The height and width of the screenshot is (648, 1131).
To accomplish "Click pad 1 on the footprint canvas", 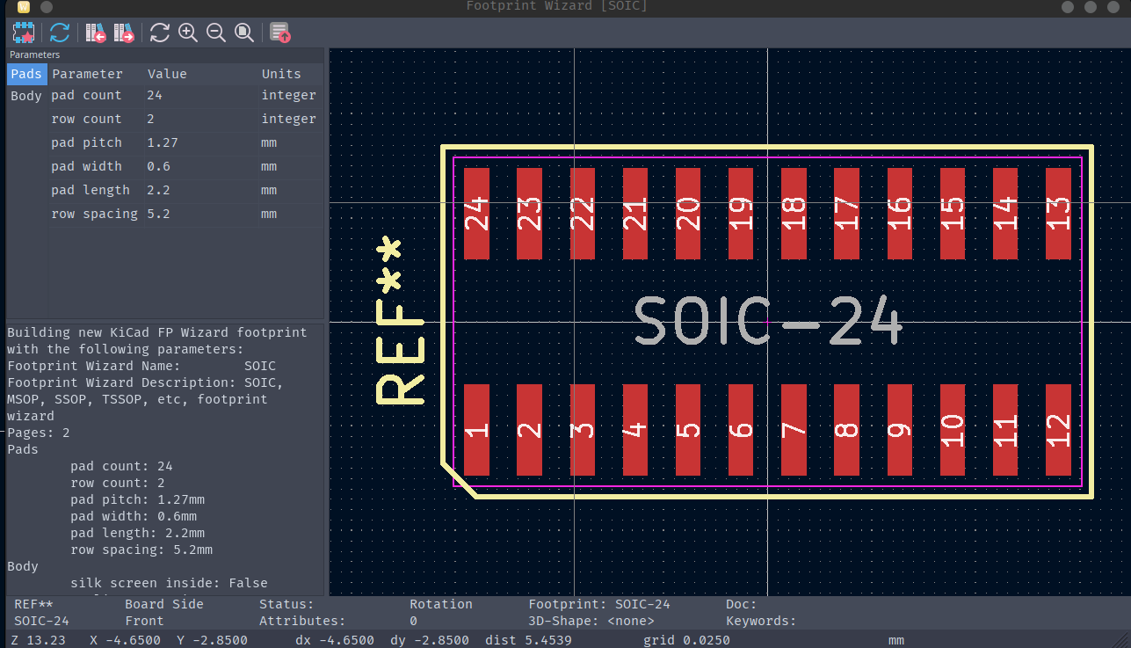I will 476,430.
